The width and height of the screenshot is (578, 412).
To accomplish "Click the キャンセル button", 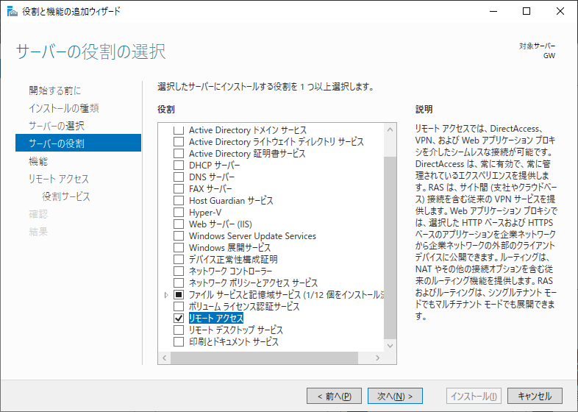I will [x=535, y=396].
